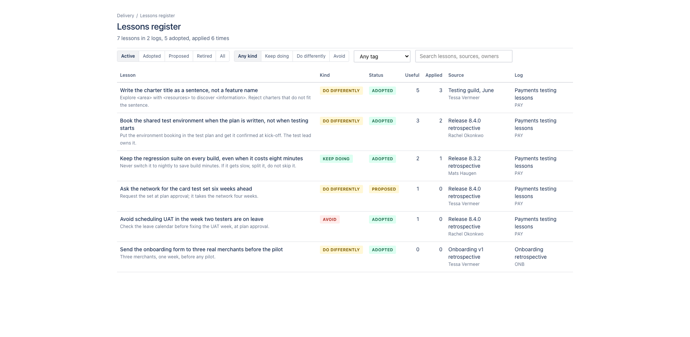This screenshot has height=337, width=690.
Task: Click 'Testing guild, June' source
Action: tap(471, 90)
